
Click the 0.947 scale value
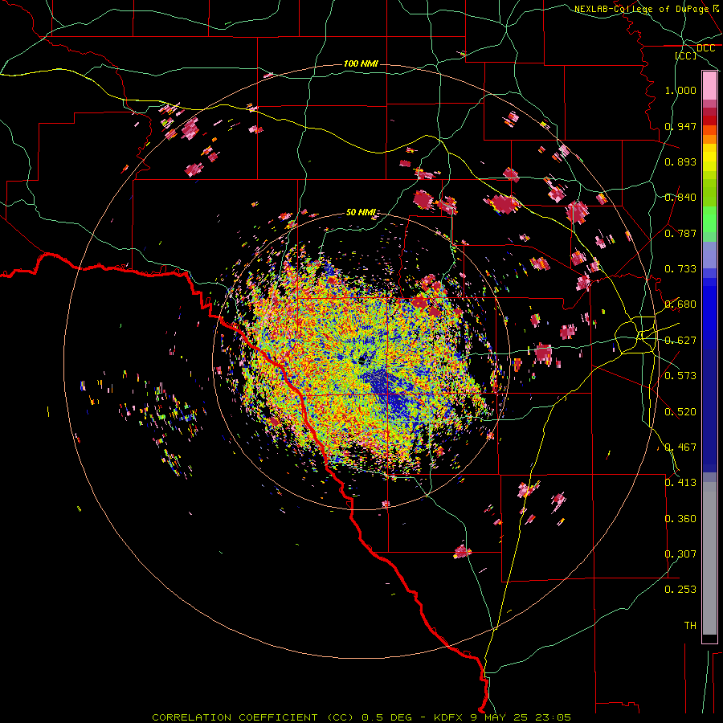(x=680, y=126)
